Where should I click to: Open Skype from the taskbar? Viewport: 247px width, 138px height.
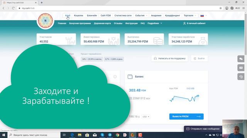click(102, 135)
